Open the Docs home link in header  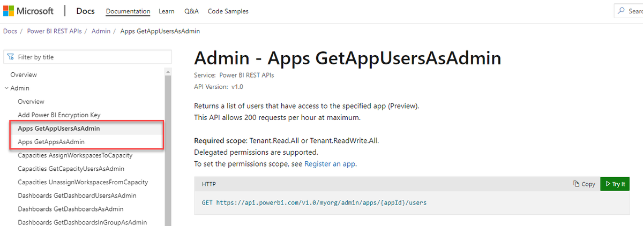click(86, 11)
